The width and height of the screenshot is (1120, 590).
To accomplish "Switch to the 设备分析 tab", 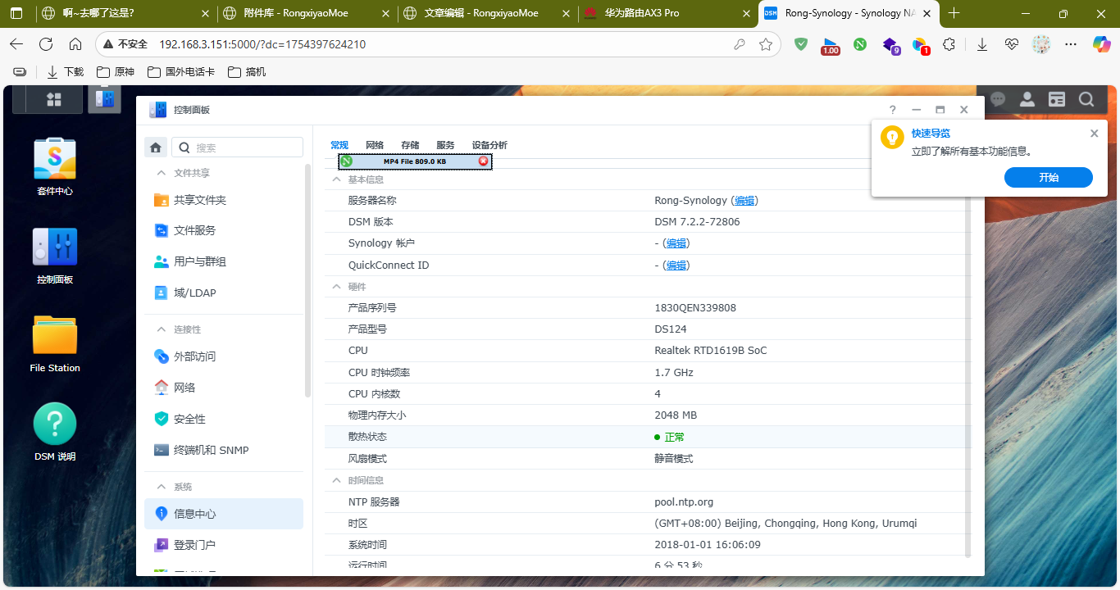I will [489, 145].
